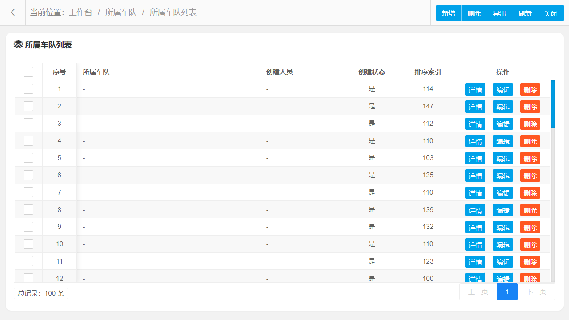The width and height of the screenshot is (569, 320).
Task: Toggle the select-all checkbox in table header
Action: point(28,72)
